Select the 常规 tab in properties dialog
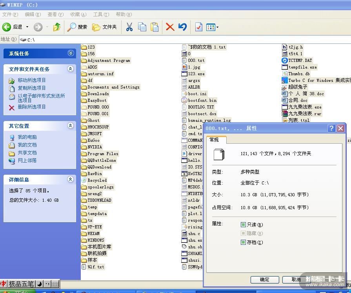The image size is (351, 293). (214, 140)
